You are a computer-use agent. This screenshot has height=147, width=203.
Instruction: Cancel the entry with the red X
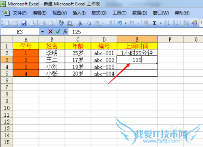point(50,32)
